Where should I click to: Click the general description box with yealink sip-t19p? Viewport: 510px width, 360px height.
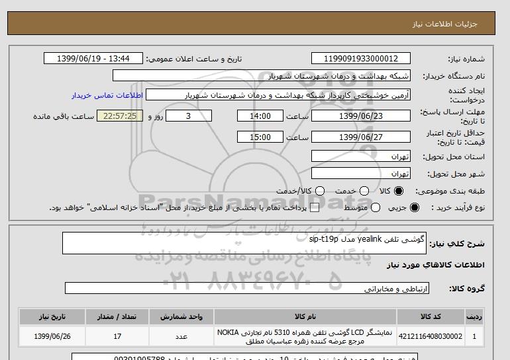coord(244,243)
